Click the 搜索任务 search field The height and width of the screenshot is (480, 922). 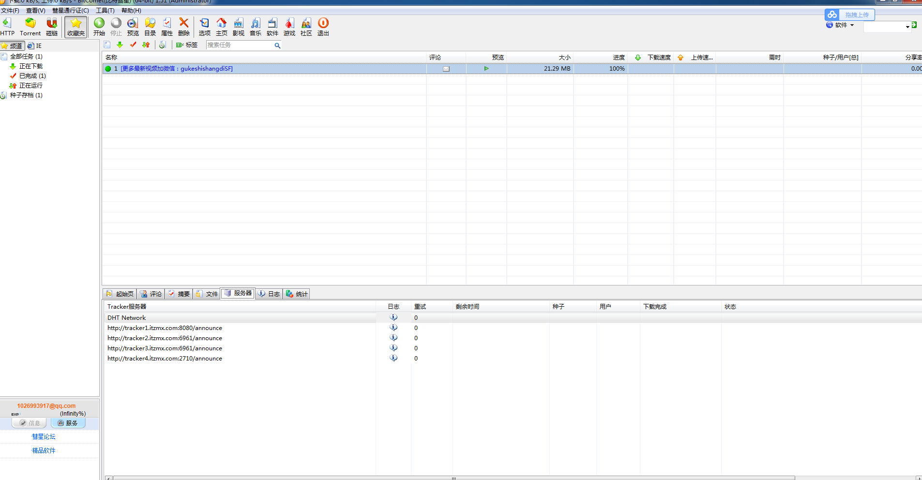pos(240,45)
